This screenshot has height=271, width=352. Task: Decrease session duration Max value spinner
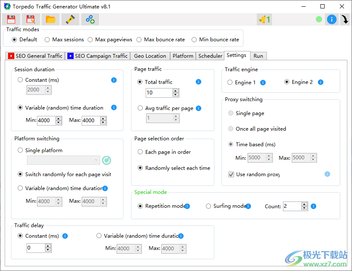(103, 123)
